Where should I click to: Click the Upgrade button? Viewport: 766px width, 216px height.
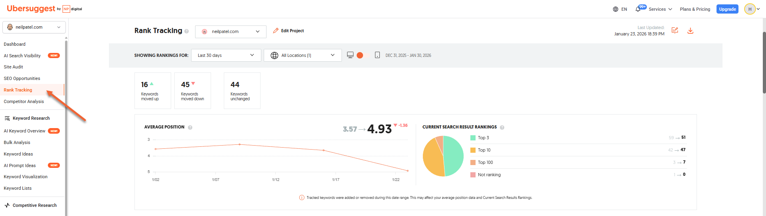[727, 9]
